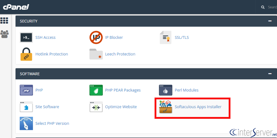The height and width of the screenshot is (138, 277).
Task: Open the SSH Access link
Action: (45, 37)
